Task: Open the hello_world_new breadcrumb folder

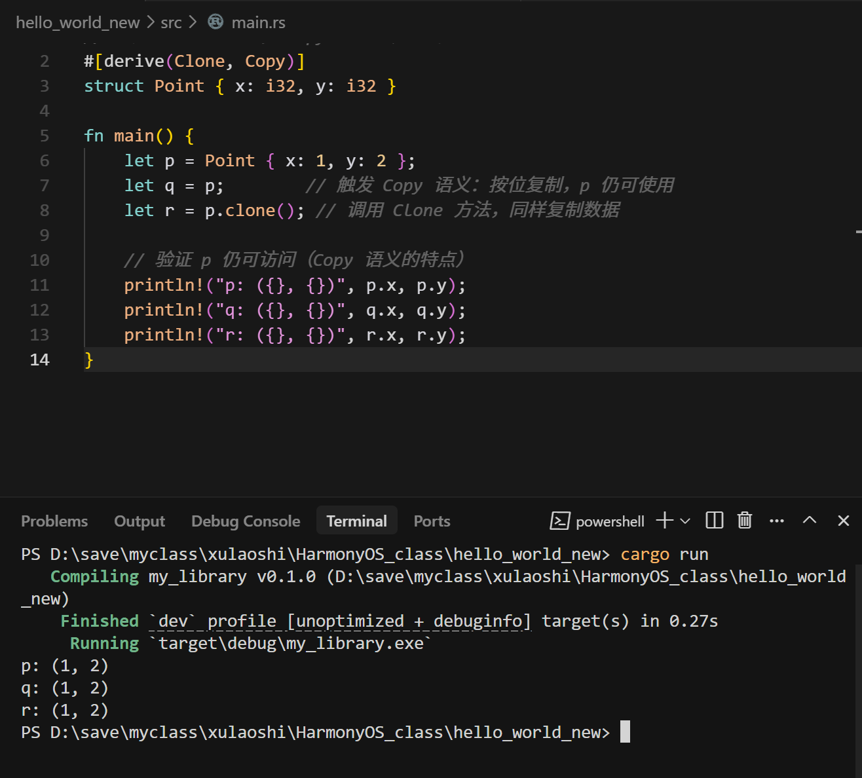Action: click(78, 22)
